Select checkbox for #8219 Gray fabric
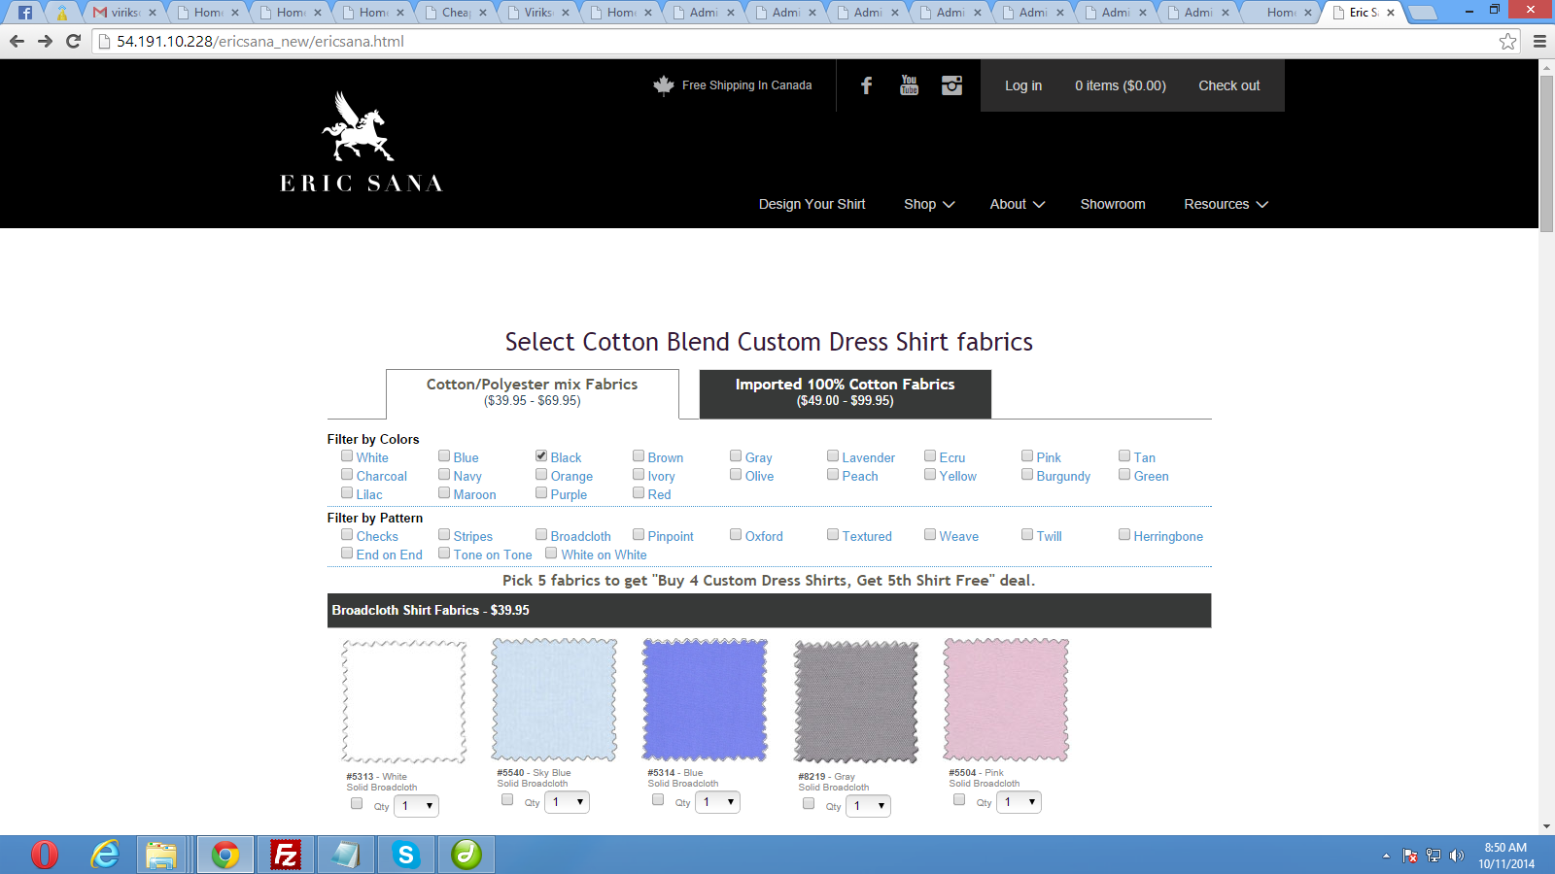Image resolution: width=1555 pixels, height=874 pixels. point(809,803)
